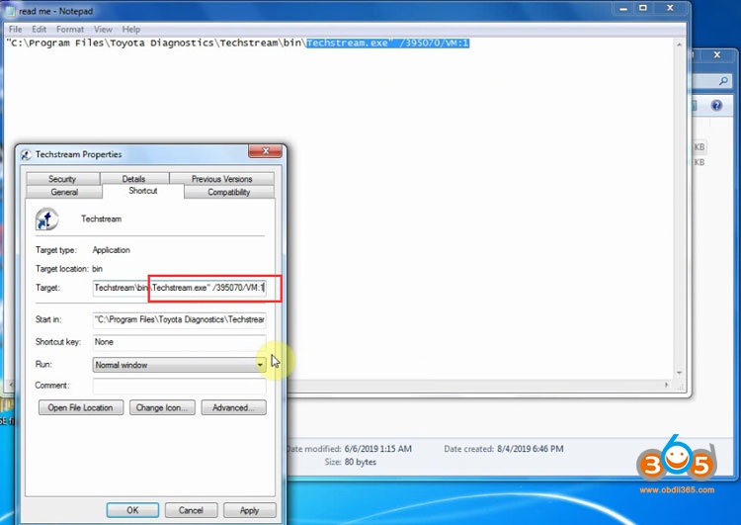741x525 pixels.
Task: Open the View menu in Notepad
Action: (x=103, y=30)
